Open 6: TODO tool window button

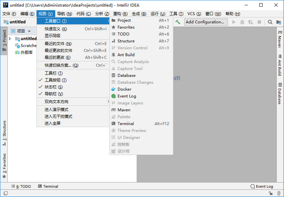click(x=21, y=186)
